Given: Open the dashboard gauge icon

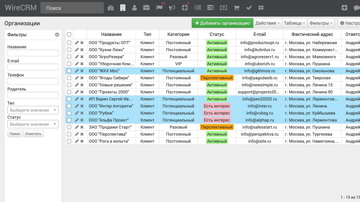Looking at the screenshot, I should coord(110,8).
